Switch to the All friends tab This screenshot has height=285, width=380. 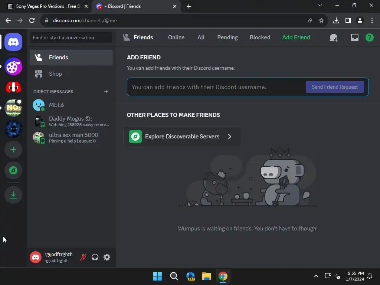click(201, 37)
